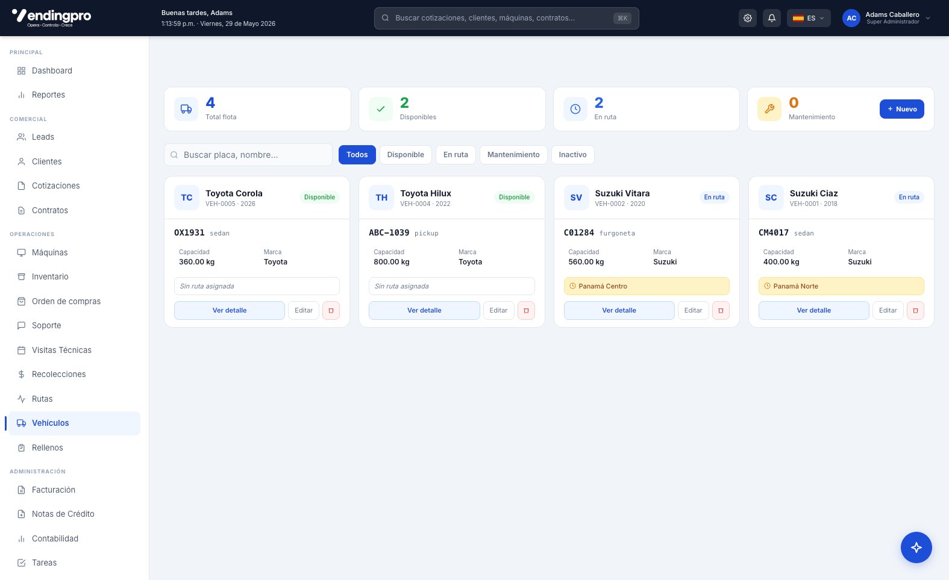The image size is (949, 580).
Task: Filter vehicles by En ruta
Action: point(456,155)
